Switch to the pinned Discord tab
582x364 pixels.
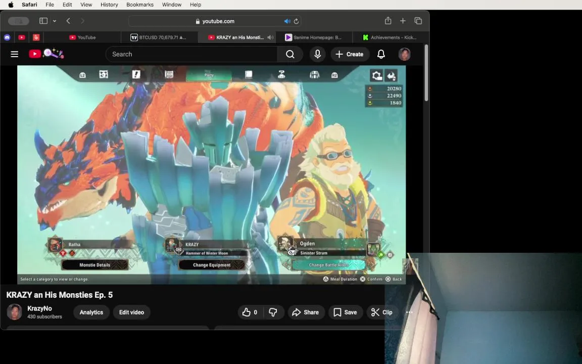tap(7, 37)
